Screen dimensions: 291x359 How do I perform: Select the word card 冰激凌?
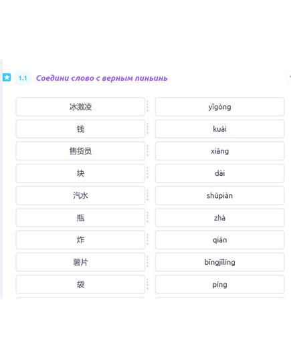tap(80, 107)
